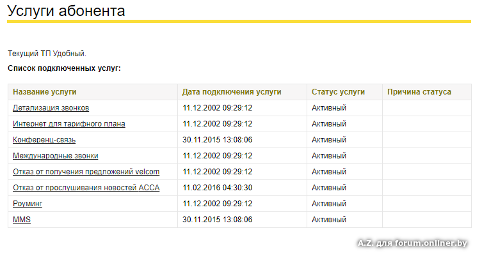Image resolution: width=482 pixels, height=258 pixels.
Task: Open the MMS service link
Action: tap(22, 220)
